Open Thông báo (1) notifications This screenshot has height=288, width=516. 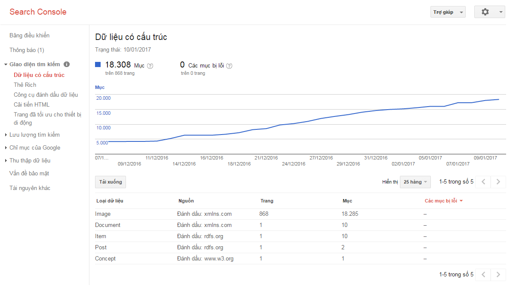click(x=27, y=50)
